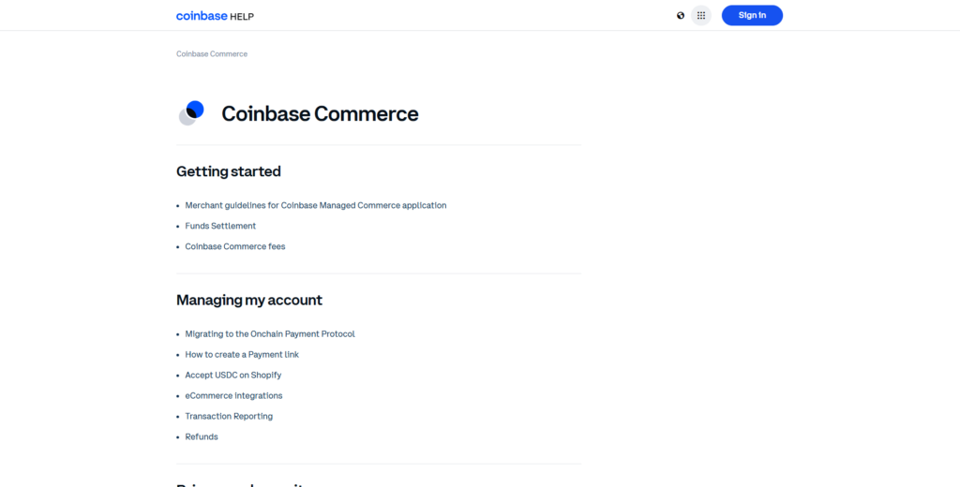Image resolution: width=960 pixels, height=487 pixels.
Task: Open the Funds Settlement article
Action: point(220,226)
